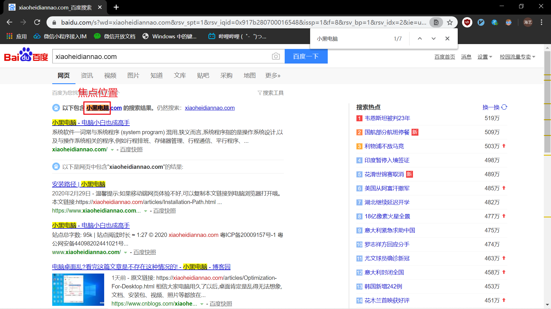This screenshot has width=551, height=309.
Task: Open camera image search
Action: point(276,56)
